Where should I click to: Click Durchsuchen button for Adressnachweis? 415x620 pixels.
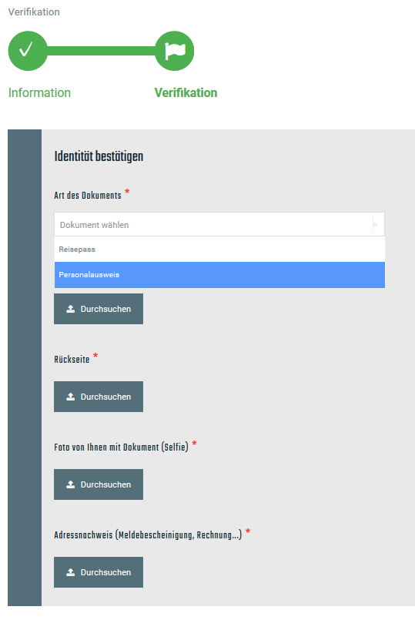pyautogui.click(x=99, y=572)
